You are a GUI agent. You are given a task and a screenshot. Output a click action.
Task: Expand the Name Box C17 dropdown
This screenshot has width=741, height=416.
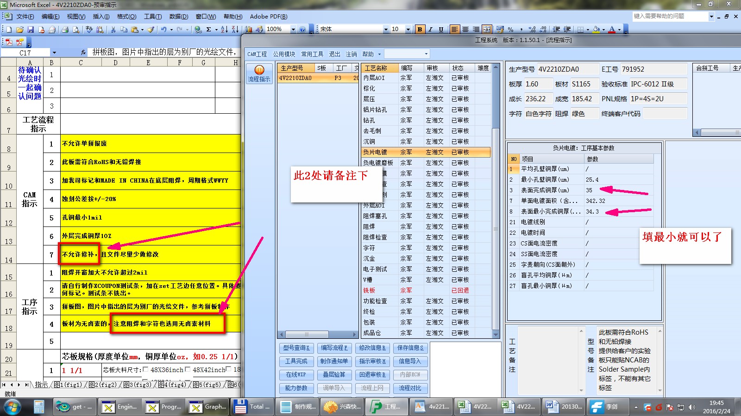(x=54, y=53)
